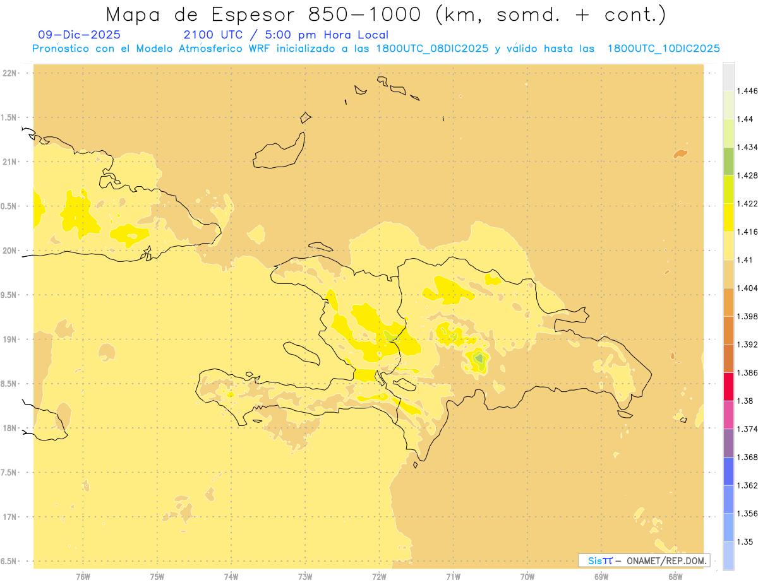Click the date label 09-Dic-2025
Screen dimensions: 758x585
(79, 35)
